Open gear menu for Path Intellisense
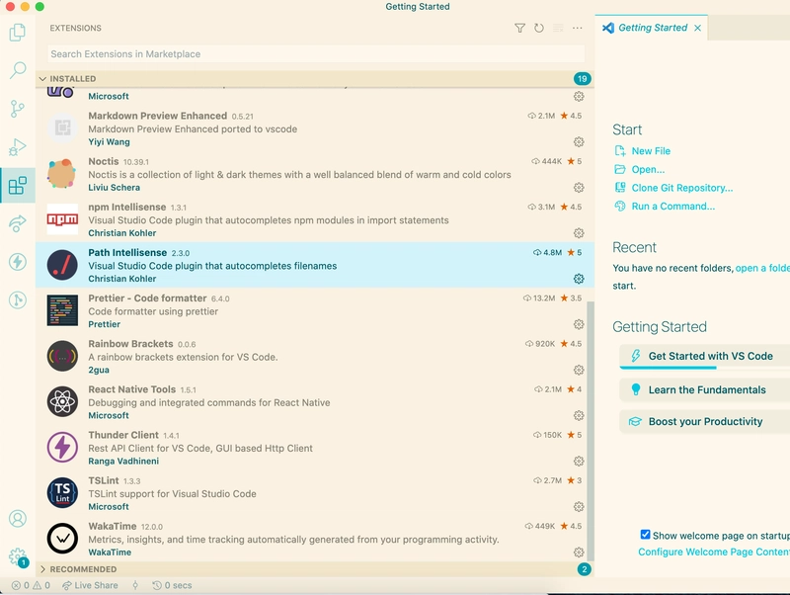 [x=579, y=279]
